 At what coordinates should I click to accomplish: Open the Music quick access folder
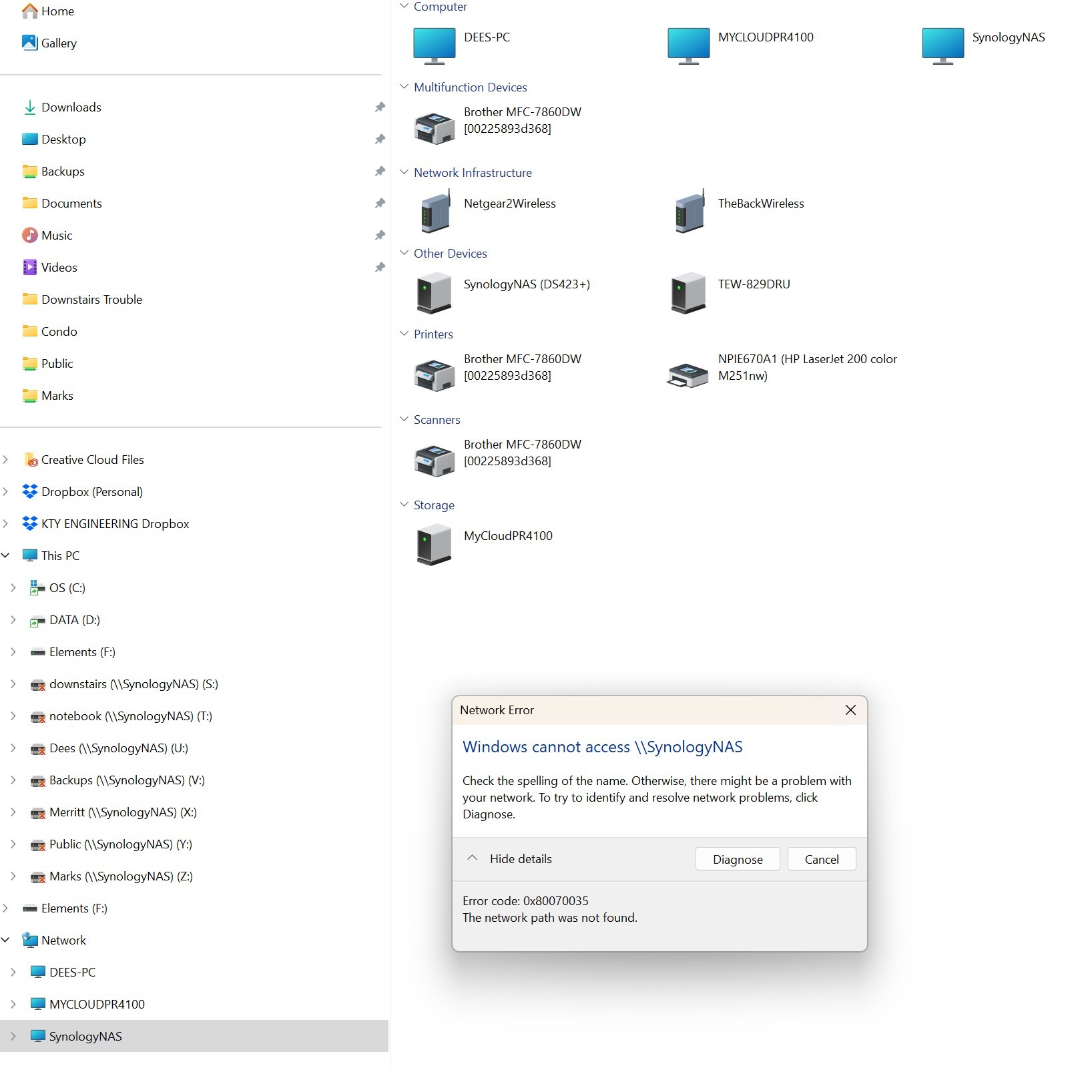47,235
